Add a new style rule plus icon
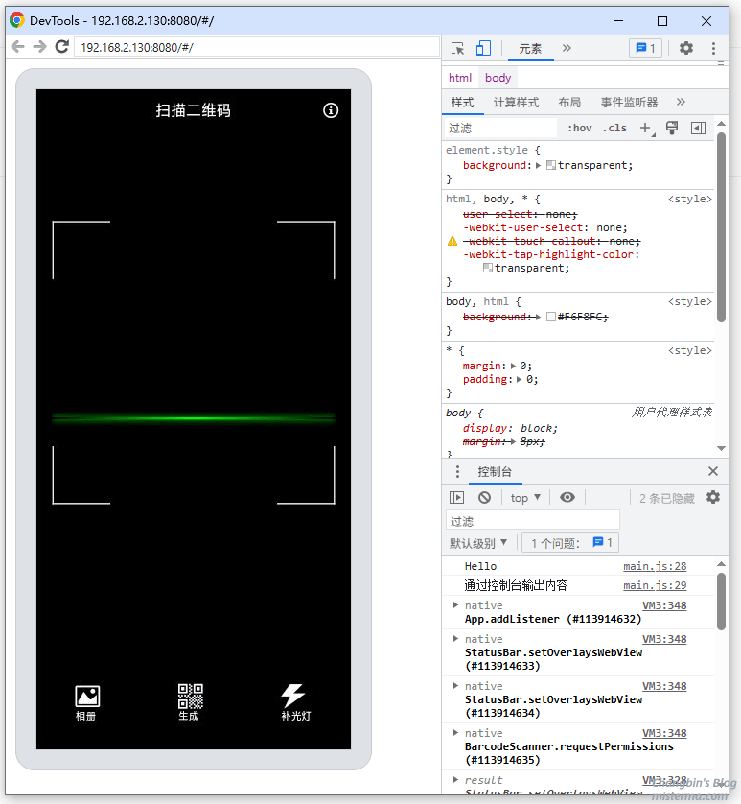741x804 pixels. click(x=646, y=129)
